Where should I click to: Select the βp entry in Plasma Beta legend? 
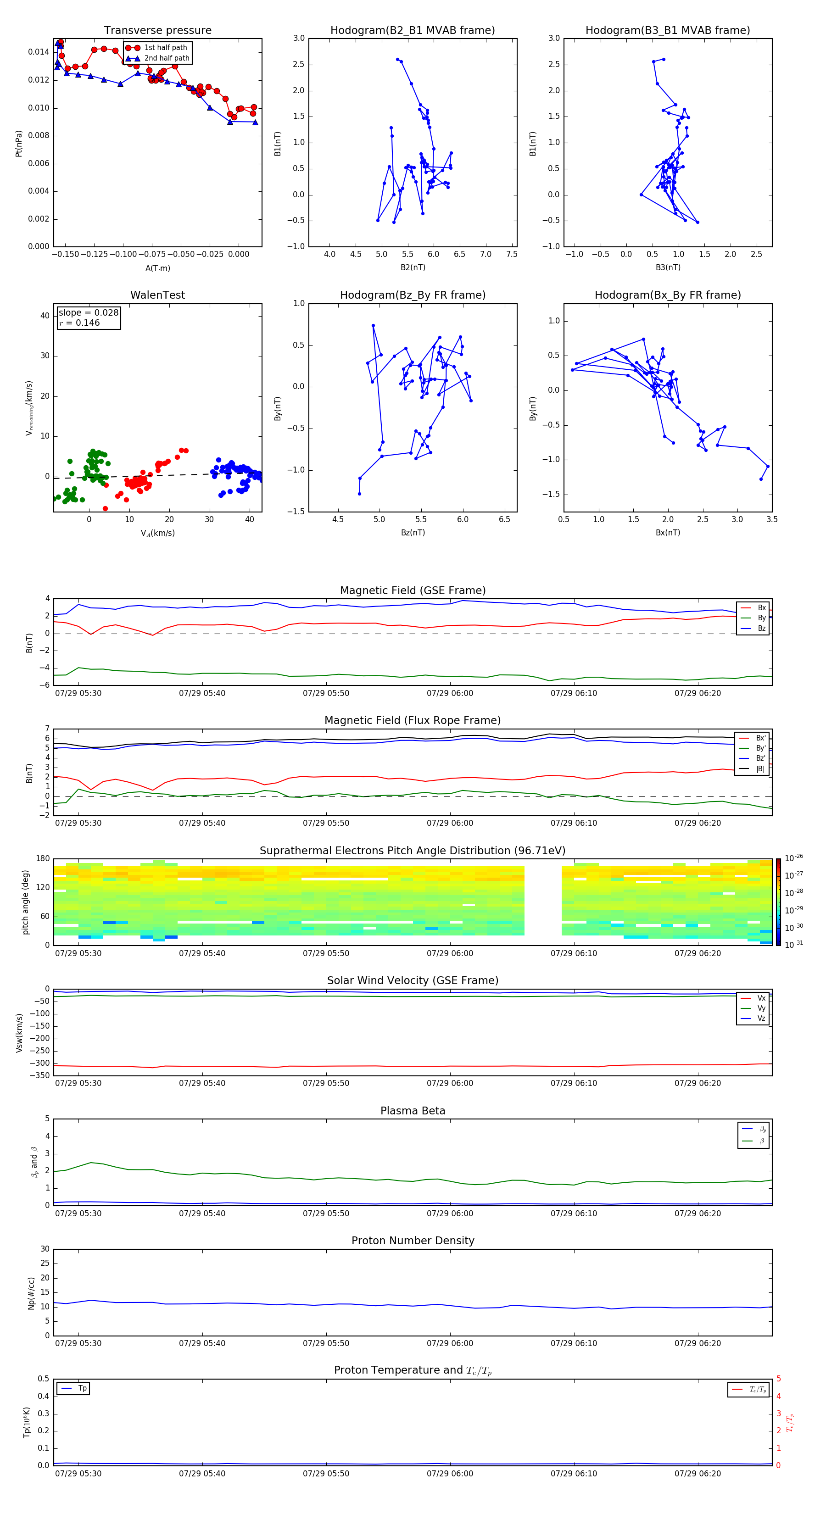pos(753,1129)
